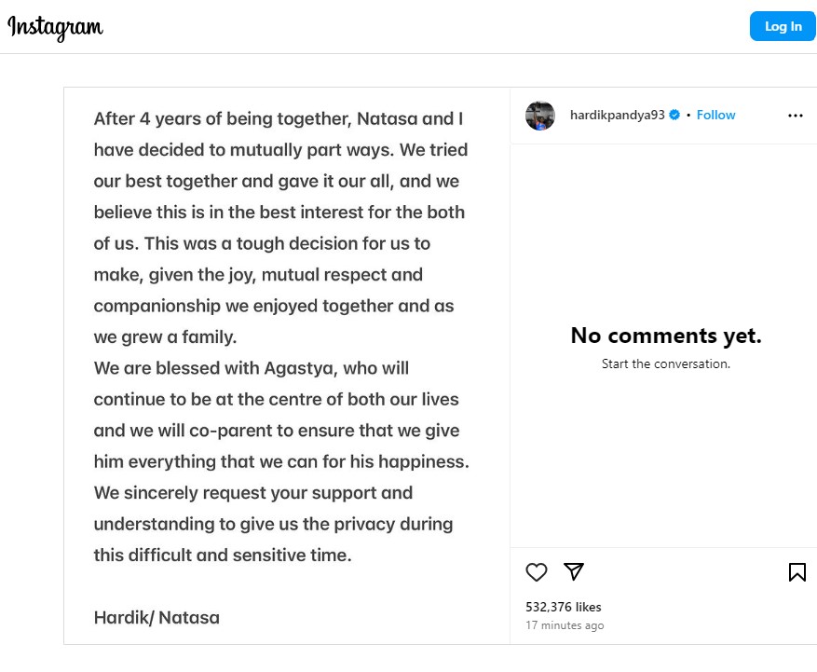Select the No comments yet heading
817x672 pixels.
(x=666, y=336)
